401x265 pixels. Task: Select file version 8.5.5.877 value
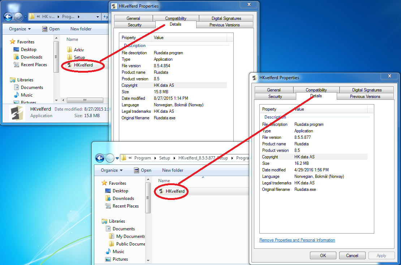click(x=302, y=137)
